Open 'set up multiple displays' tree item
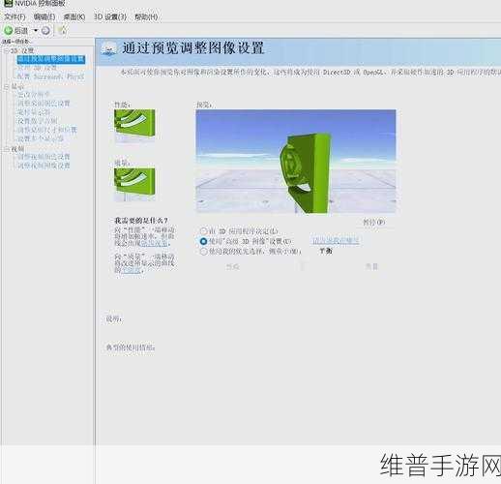Viewport: 501px width, 484px height. [41, 138]
